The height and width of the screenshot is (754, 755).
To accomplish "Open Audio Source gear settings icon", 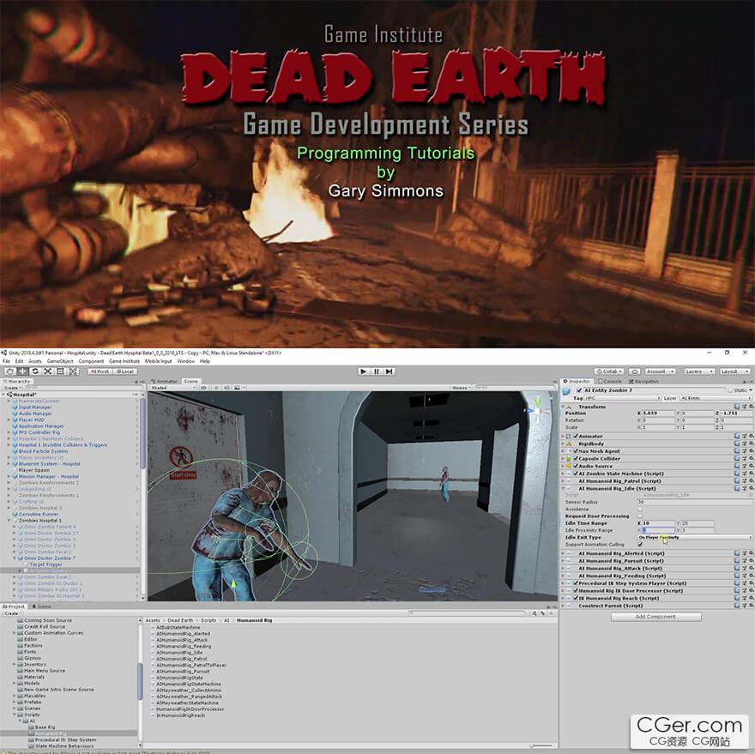I will coord(751,466).
